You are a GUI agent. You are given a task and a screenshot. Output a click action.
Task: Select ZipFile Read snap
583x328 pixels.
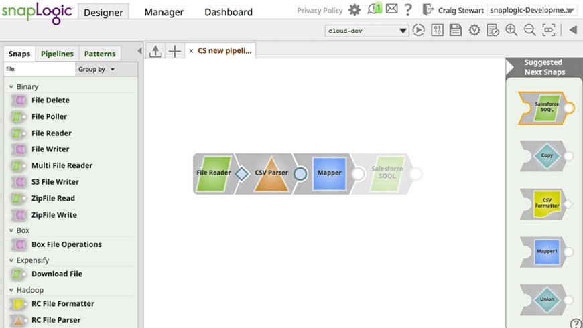[53, 198]
